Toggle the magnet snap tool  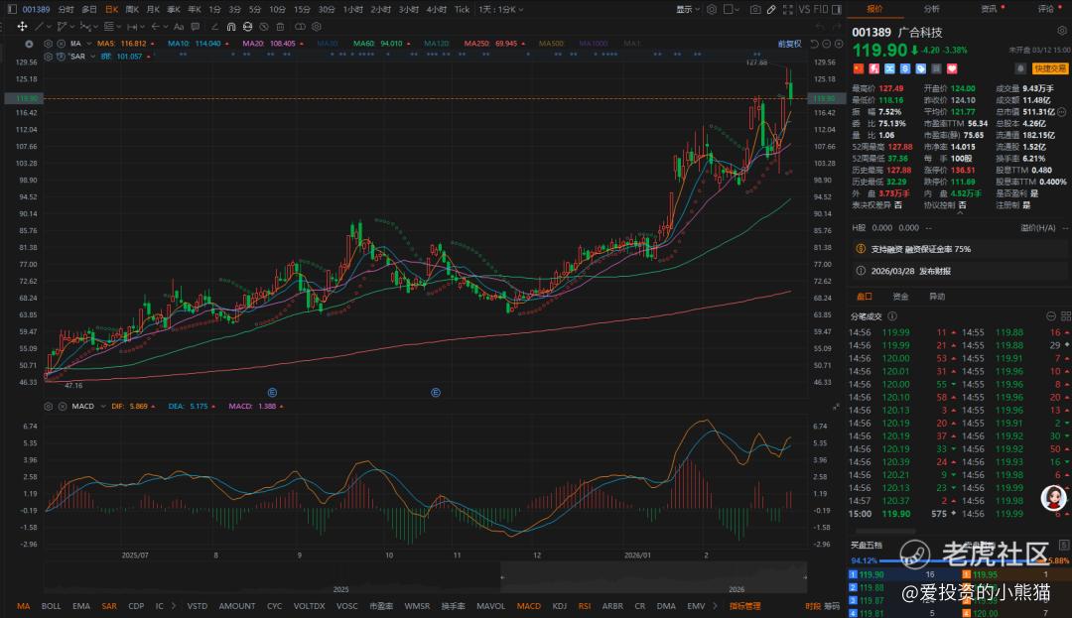231,27
